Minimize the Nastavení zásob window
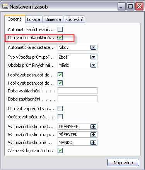 121,7
